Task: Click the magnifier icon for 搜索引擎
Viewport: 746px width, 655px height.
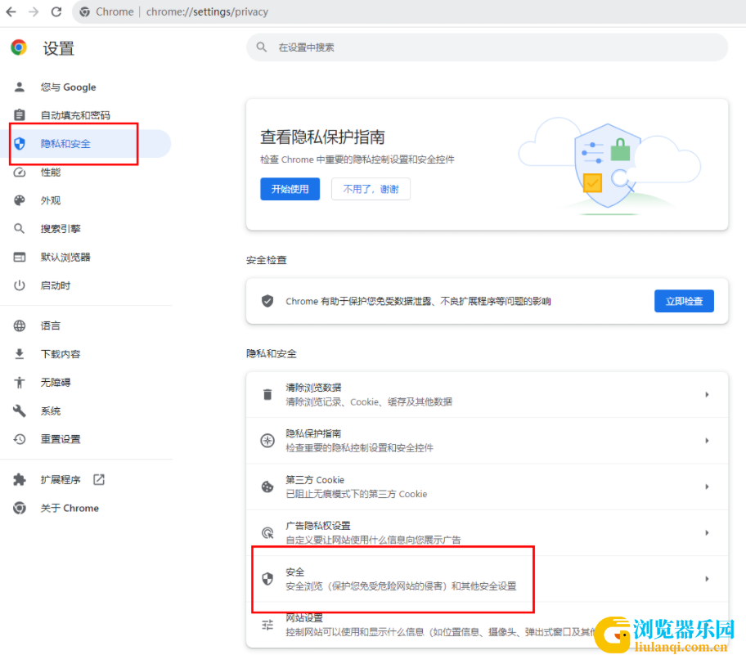Action: [x=20, y=229]
